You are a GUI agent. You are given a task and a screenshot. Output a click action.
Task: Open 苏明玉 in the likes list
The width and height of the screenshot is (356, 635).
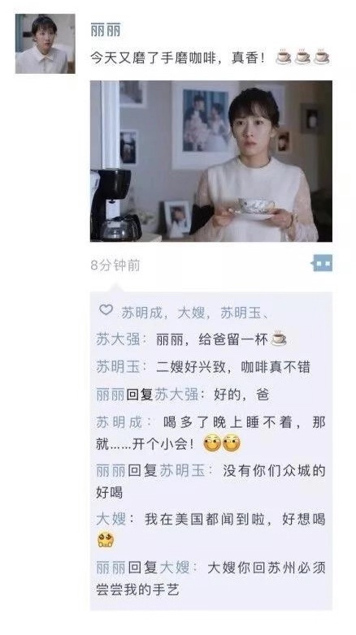[241, 313]
